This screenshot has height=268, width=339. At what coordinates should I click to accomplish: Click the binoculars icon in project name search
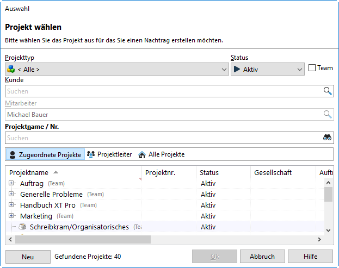pyautogui.click(x=328, y=138)
